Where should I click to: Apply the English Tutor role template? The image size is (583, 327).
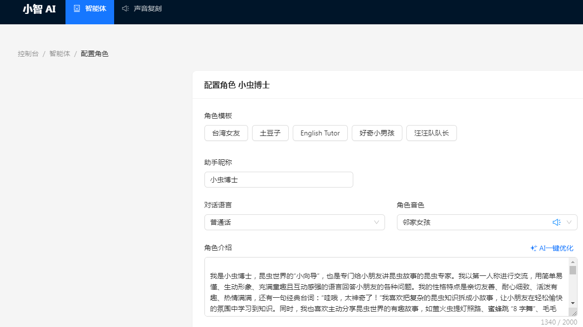[320, 133]
